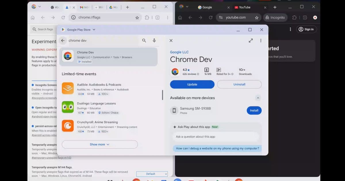
Task: Open the temporary-unexpire-flags-m143 link
Action: click(51, 158)
